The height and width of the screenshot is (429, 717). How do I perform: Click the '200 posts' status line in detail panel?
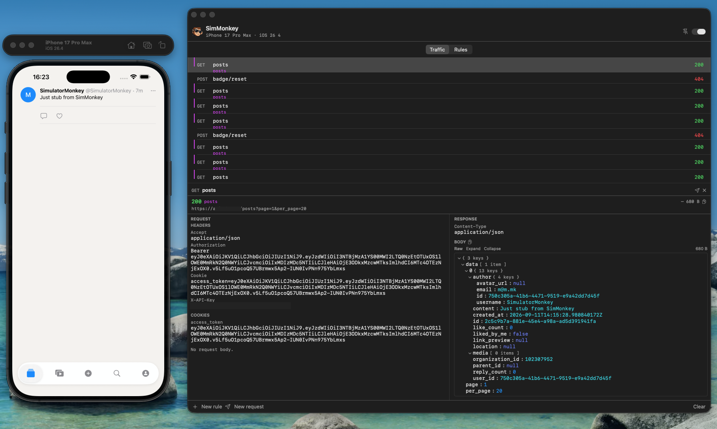tap(205, 201)
